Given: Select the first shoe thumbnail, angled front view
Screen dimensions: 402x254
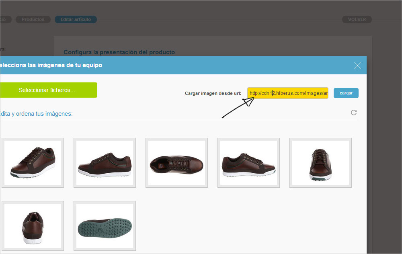Looking at the screenshot, I should click(x=33, y=163).
